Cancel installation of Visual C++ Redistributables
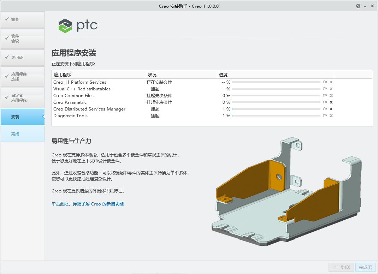 331,89
